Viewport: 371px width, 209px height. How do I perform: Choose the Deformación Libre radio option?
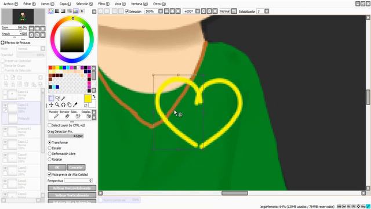click(x=50, y=154)
